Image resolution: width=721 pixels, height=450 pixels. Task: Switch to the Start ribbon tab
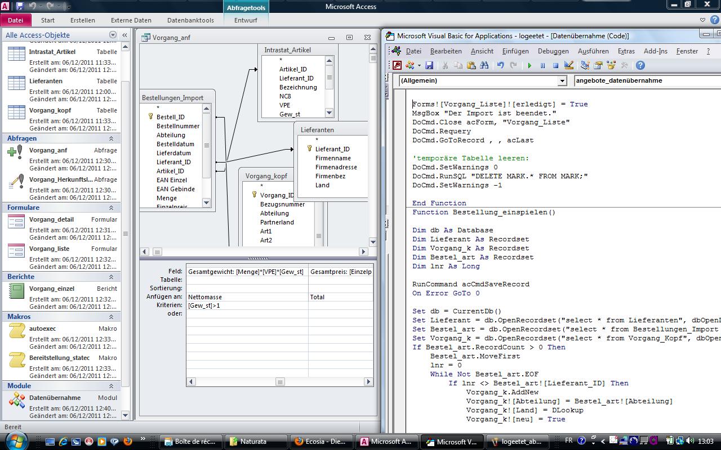coord(48,20)
